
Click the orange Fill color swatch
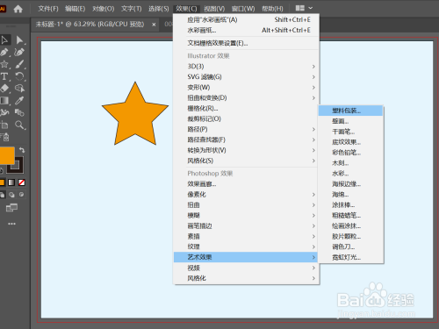(x=6, y=155)
